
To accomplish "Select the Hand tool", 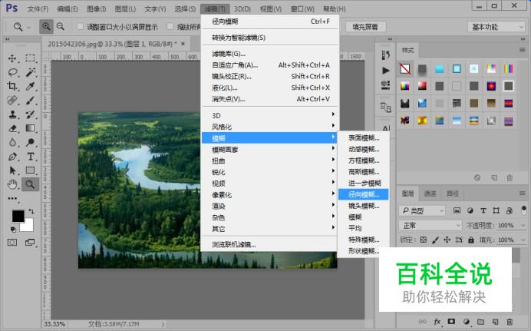I will pyautogui.click(x=12, y=184).
